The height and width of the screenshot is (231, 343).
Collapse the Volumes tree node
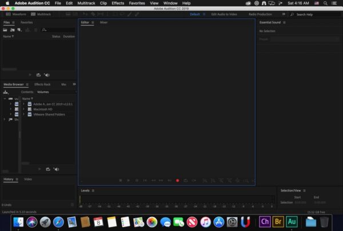click(5, 99)
